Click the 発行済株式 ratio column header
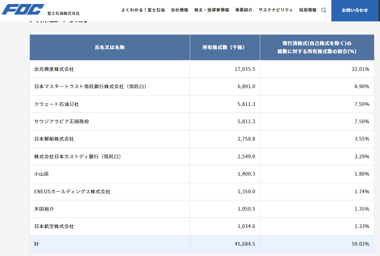Screen dimensions: 380x256 pyautogui.click(x=317, y=47)
